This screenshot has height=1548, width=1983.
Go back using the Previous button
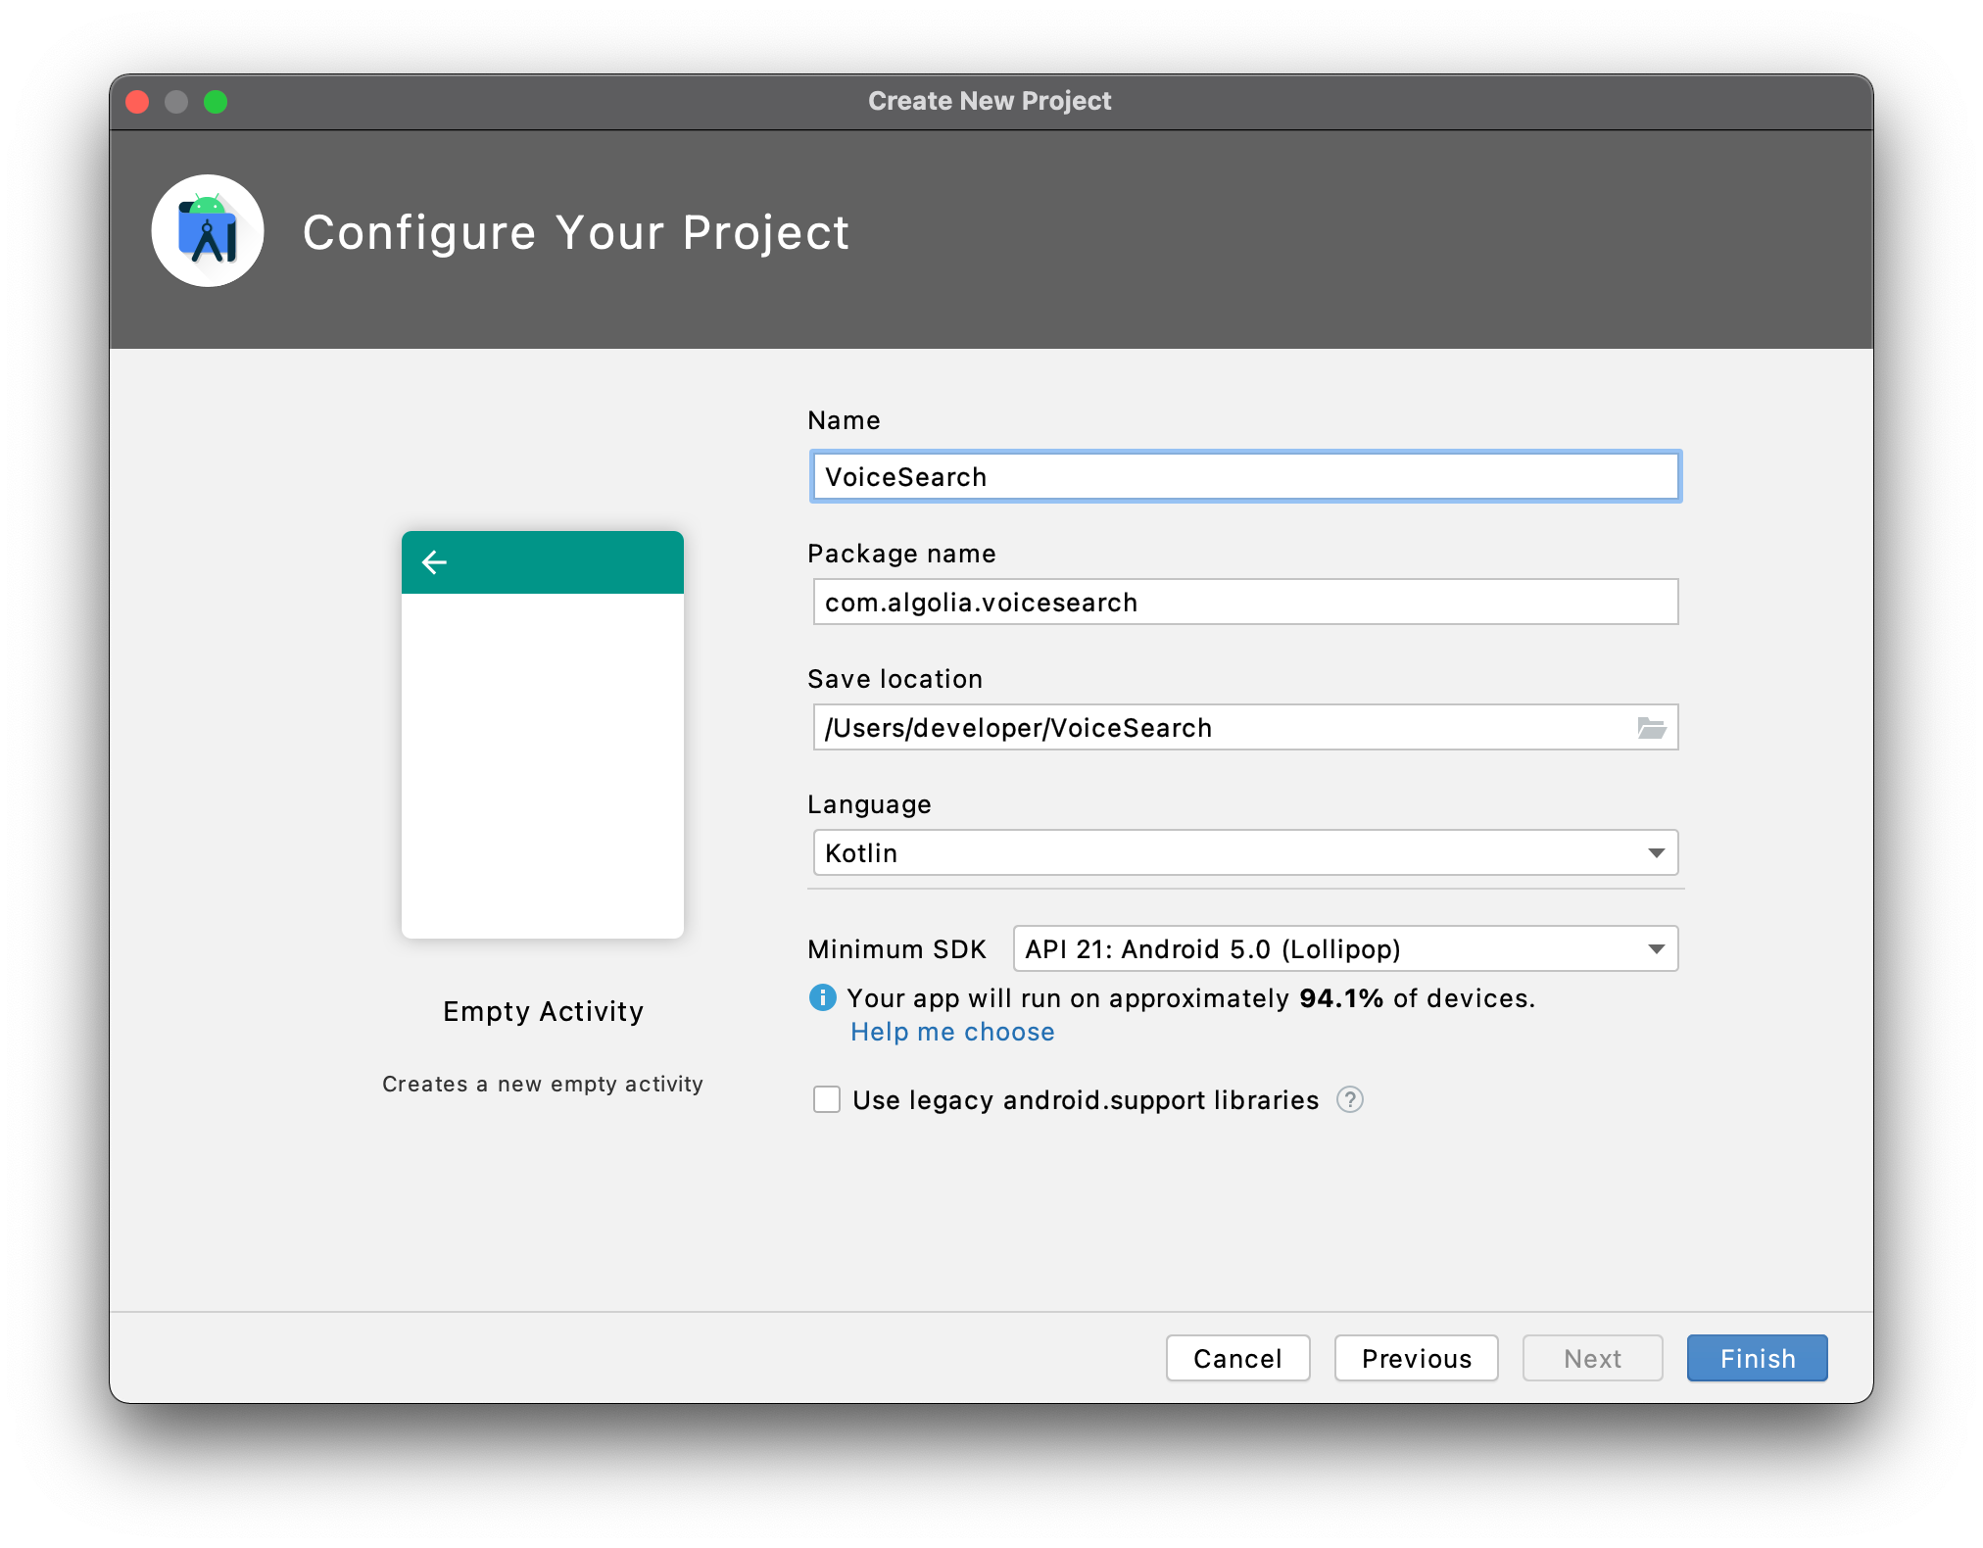(1416, 1358)
